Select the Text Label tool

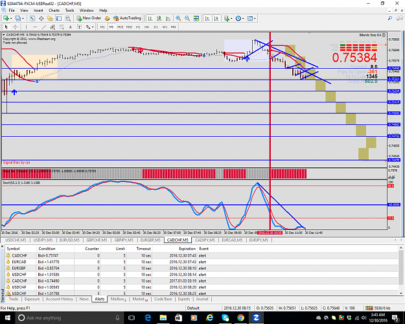[79, 27]
